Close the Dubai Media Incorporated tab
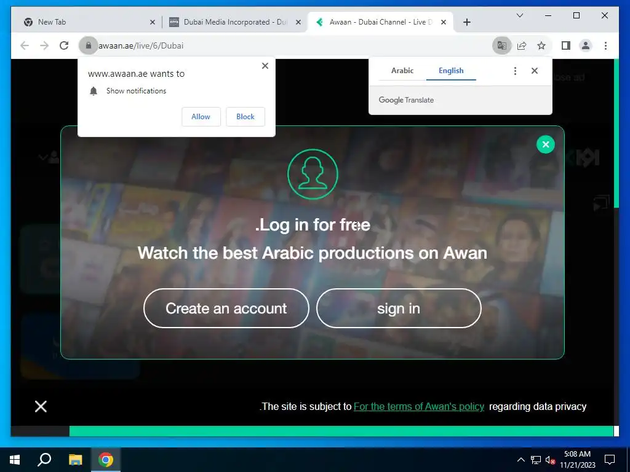 point(298,23)
